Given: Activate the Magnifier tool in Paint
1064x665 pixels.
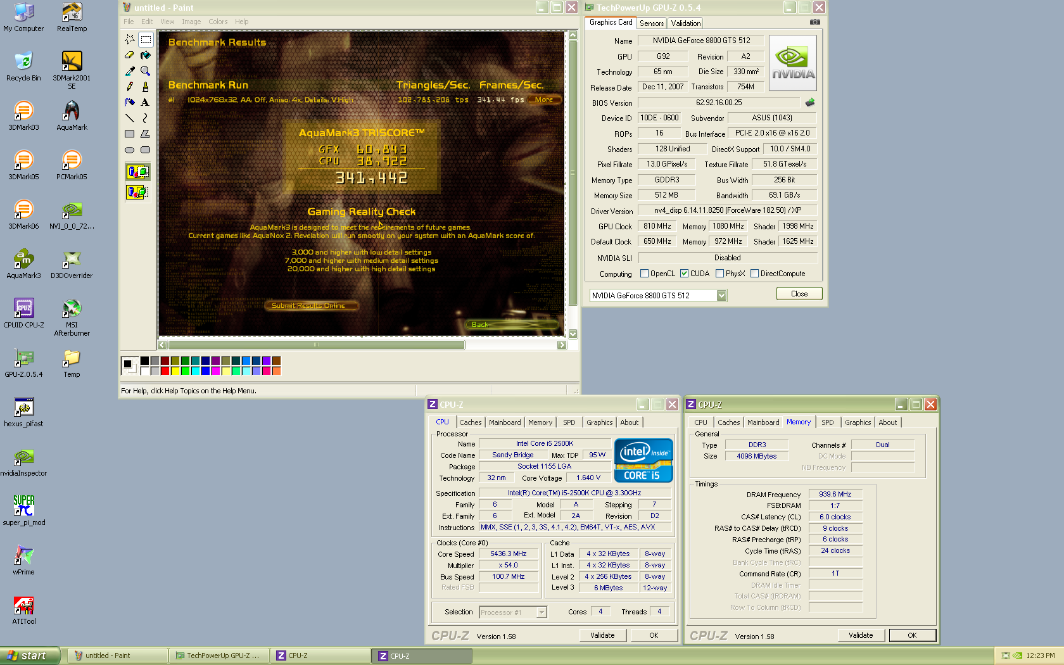Looking at the screenshot, I should [146, 71].
